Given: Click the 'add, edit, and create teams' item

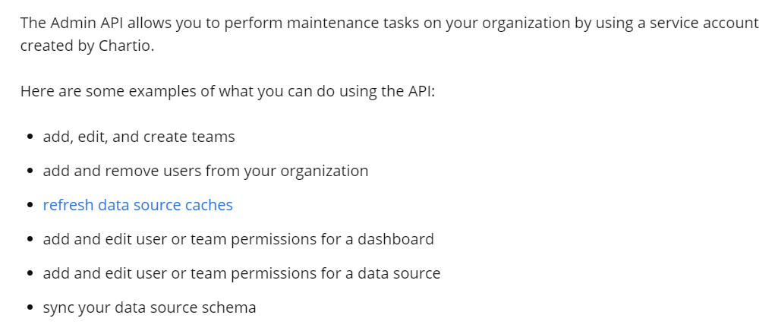Looking at the screenshot, I should 139,137.
